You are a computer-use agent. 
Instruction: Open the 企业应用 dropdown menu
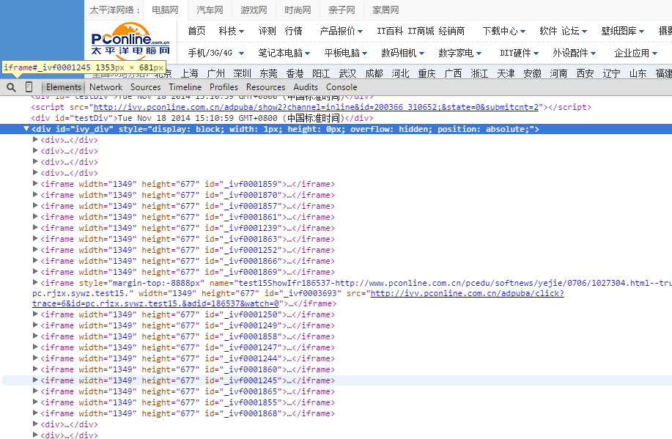636,54
